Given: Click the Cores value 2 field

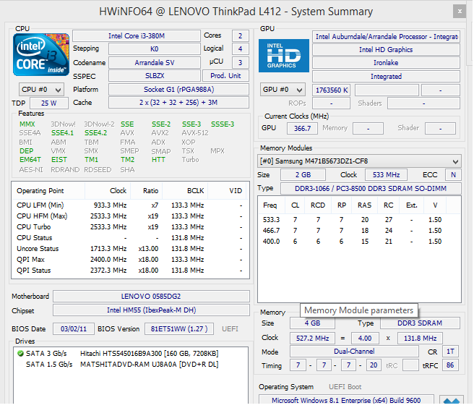Looking at the screenshot, I should coord(241,35).
